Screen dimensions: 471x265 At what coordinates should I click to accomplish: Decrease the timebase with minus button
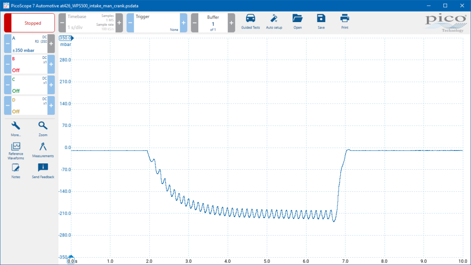62,23
